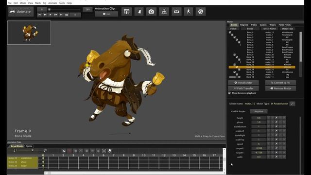
Task: Open the Valid IK Angles dropdown
Action: [259, 111]
